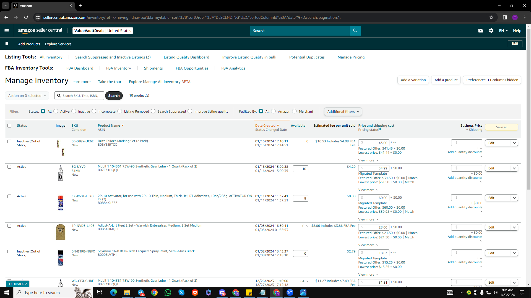Select the Search Suppressed status filter

(x=153, y=111)
